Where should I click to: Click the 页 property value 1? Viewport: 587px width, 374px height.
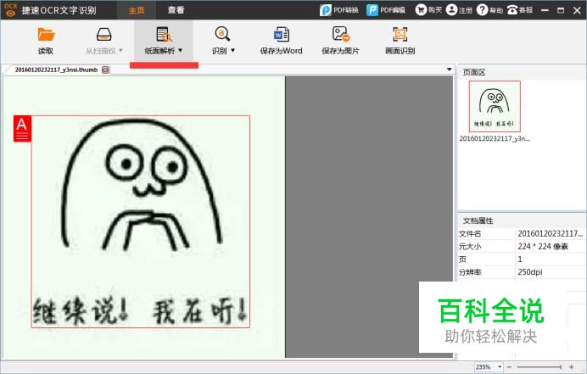(x=520, y=259)
